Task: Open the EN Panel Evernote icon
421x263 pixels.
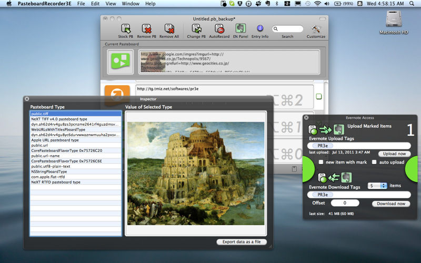Action: [x=240, y=28]
